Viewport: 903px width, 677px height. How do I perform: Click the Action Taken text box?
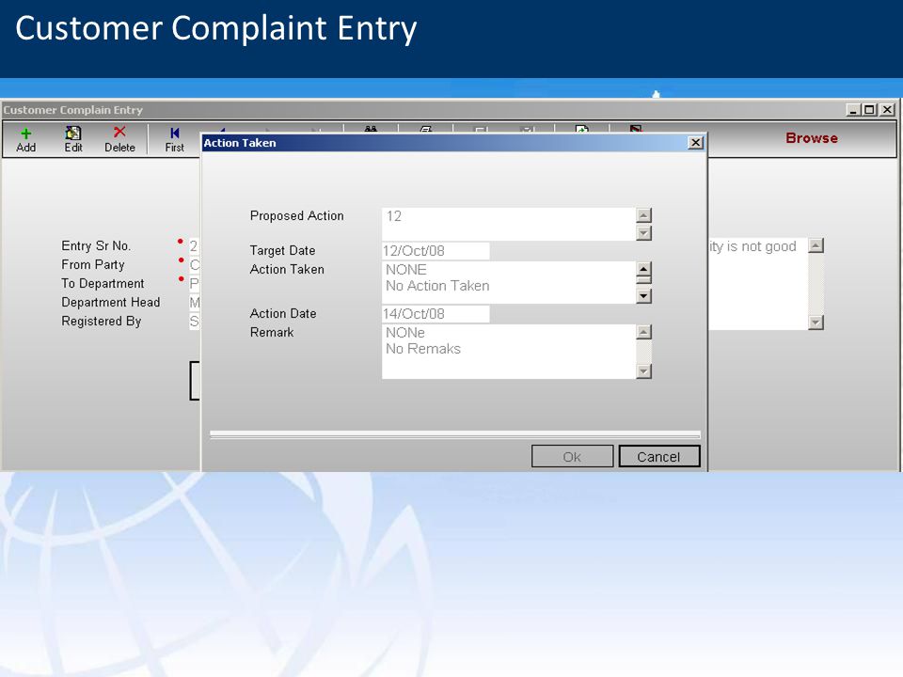[x=509, y=283]
